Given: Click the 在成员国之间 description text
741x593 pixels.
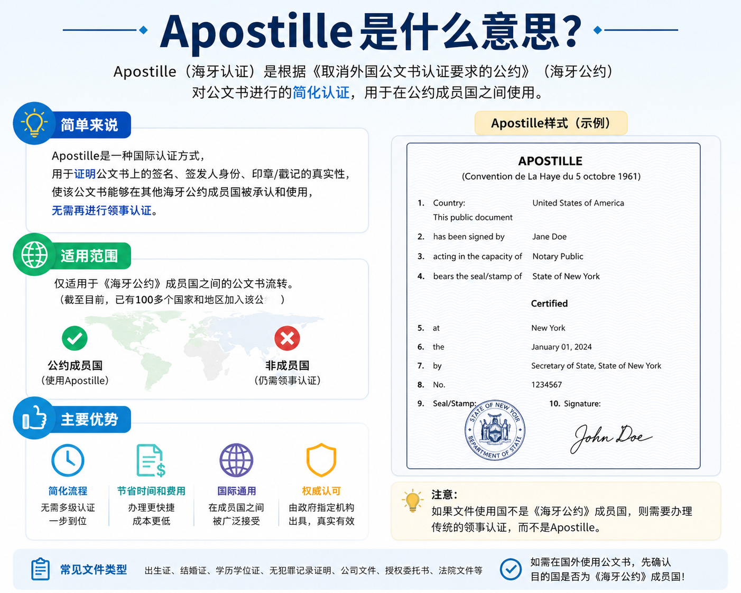Looking at the screenshot, I should (x=236, y=507).
